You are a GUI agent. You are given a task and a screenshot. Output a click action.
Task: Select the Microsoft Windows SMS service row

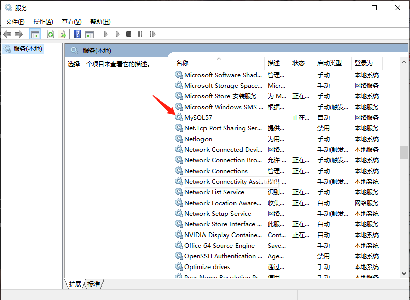click(x=224, y=107)
